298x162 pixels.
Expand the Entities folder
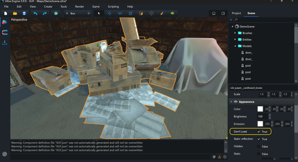pos(235,40)
